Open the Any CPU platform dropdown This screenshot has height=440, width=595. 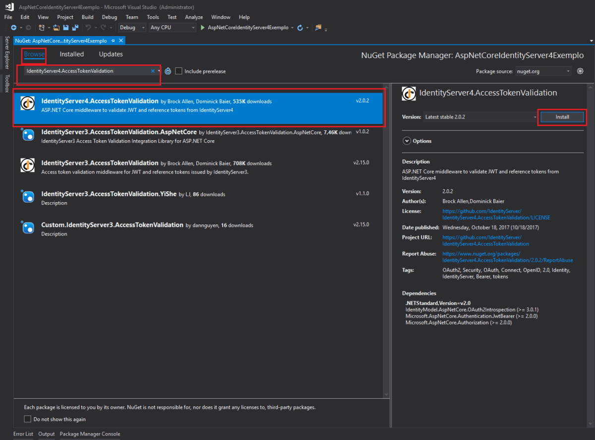pyautogui.click(x=173, y=28)
